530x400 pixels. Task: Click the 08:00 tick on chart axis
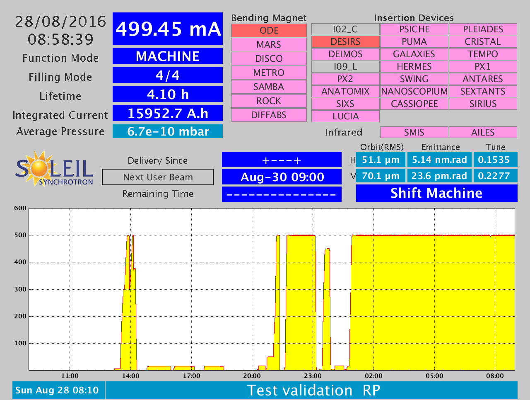pyautogui.click(x=495, y=376)
